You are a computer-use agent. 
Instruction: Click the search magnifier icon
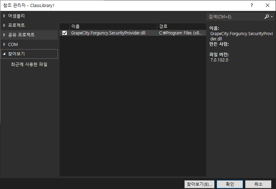(x=267, y=17)
